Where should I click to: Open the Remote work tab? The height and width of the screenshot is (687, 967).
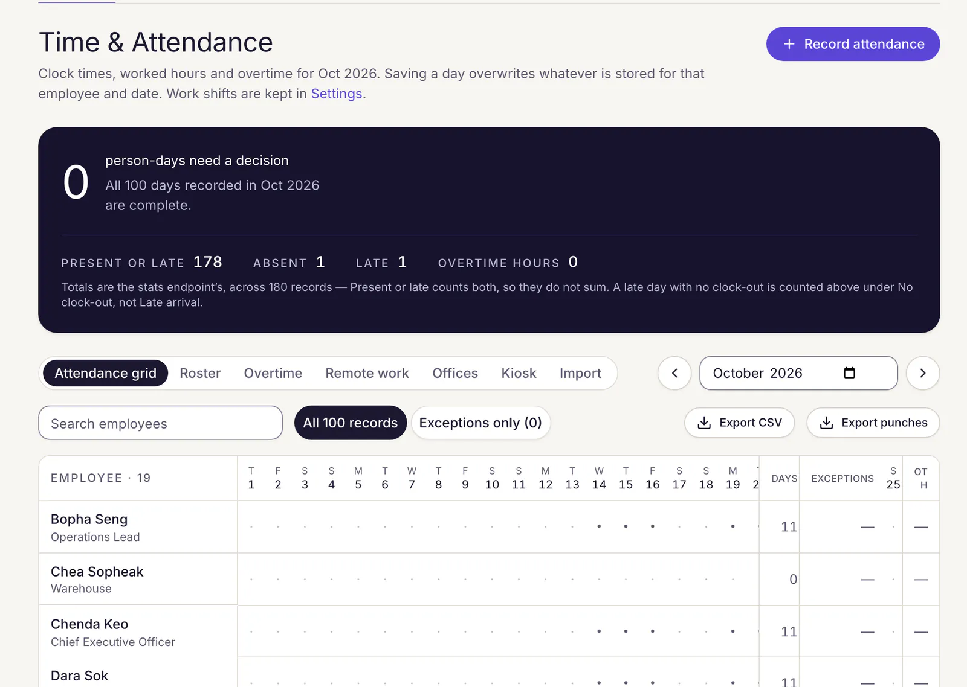point(367,373)
